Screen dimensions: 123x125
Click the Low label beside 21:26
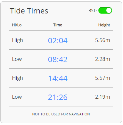coord(17,97)
